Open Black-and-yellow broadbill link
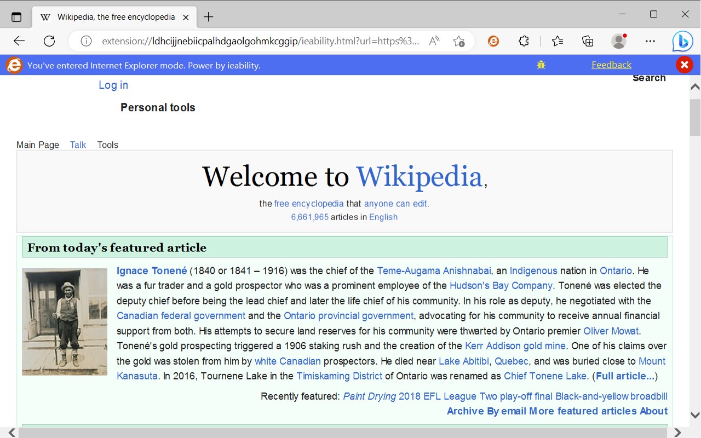The width and height of the screenshot is (701, 438). point(611,396)
